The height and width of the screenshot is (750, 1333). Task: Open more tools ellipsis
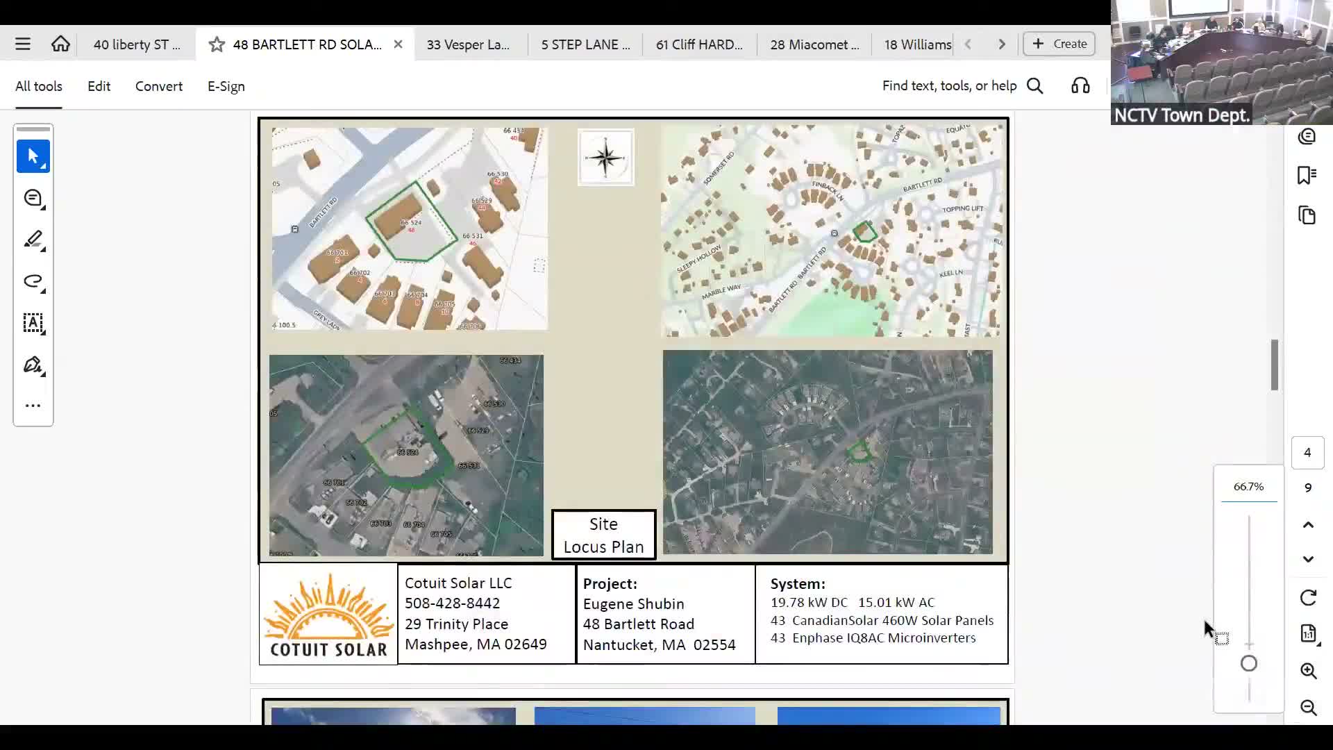click(33, 406)
